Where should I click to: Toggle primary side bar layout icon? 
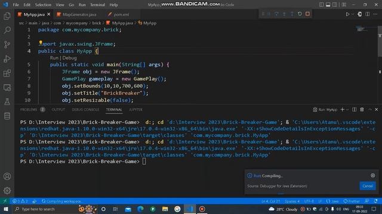322,5
